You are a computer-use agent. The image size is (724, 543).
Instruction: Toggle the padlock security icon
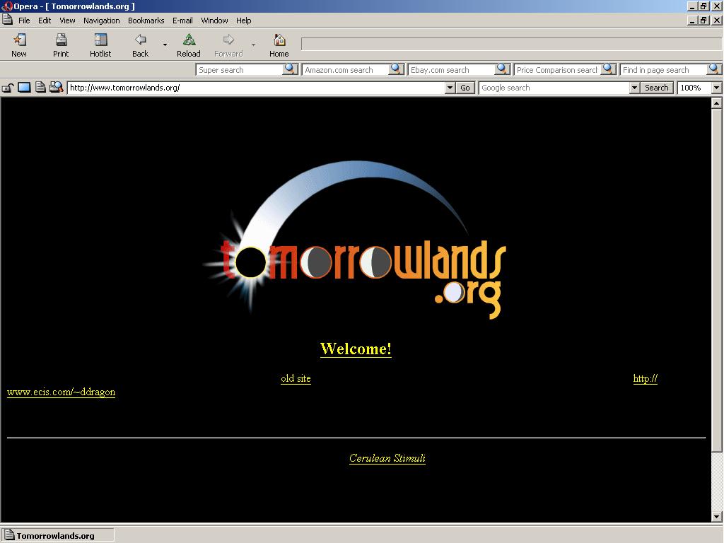8,88
